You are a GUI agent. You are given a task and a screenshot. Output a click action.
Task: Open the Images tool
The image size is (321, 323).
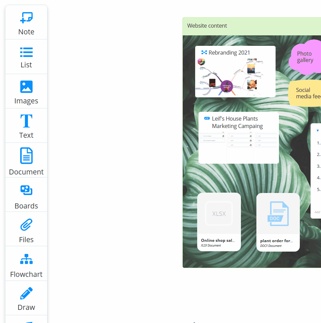point(26,91)
